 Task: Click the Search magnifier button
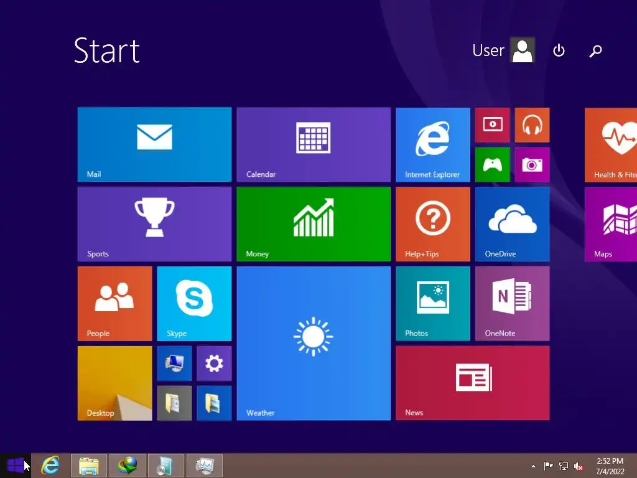click(595, 51)
